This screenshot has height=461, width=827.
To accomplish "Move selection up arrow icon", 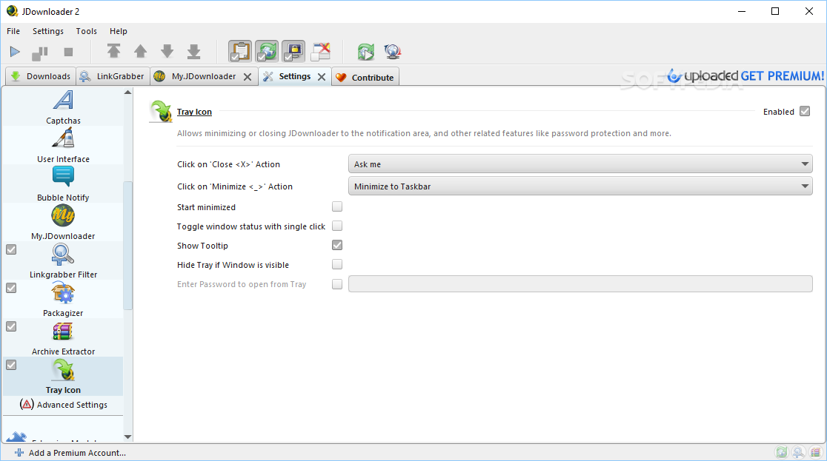I will pos(140,51).
